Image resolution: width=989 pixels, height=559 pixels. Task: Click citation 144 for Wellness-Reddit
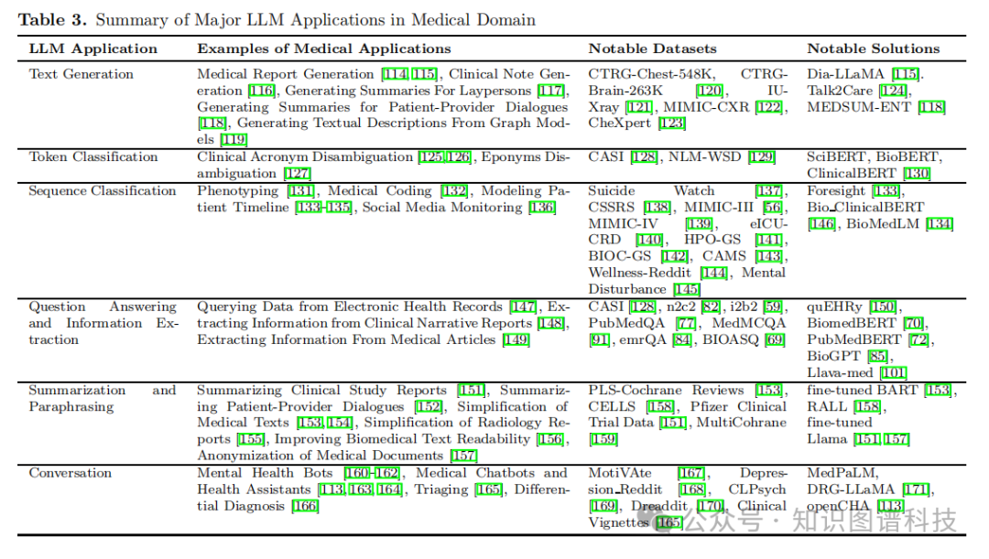click(x=714, y=273)
